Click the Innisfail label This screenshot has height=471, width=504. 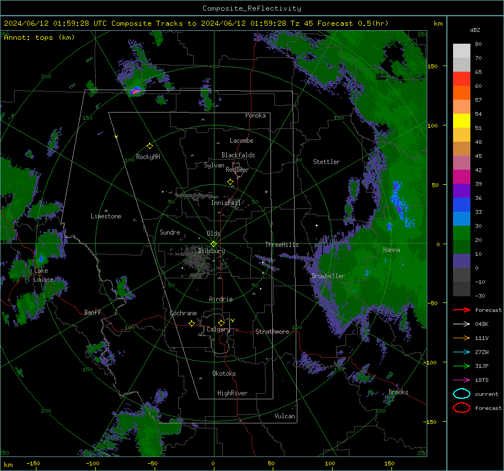(x=226, y=203)
